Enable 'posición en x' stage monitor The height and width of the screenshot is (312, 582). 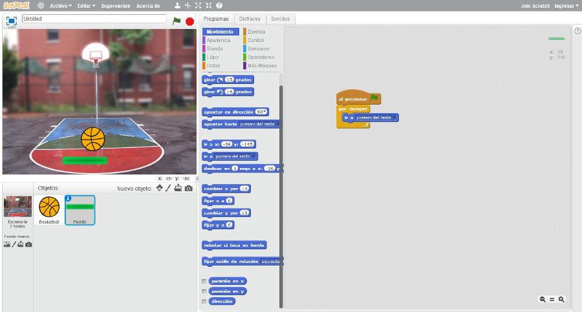204,281
